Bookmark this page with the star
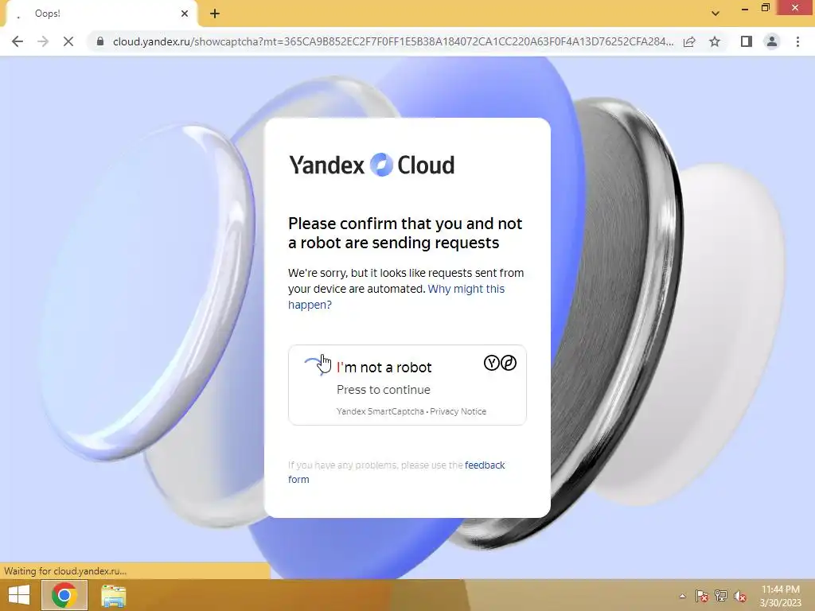This screenshot has width=815, height=611. [715, 41]
